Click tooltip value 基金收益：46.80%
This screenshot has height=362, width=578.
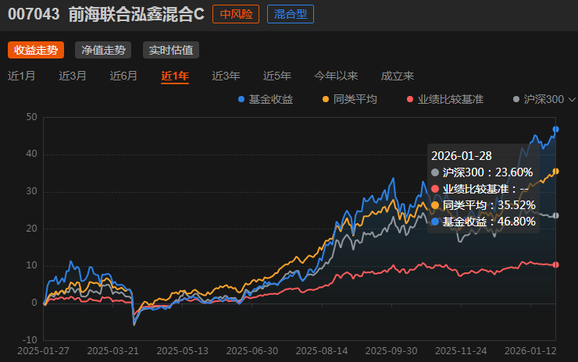483,222
